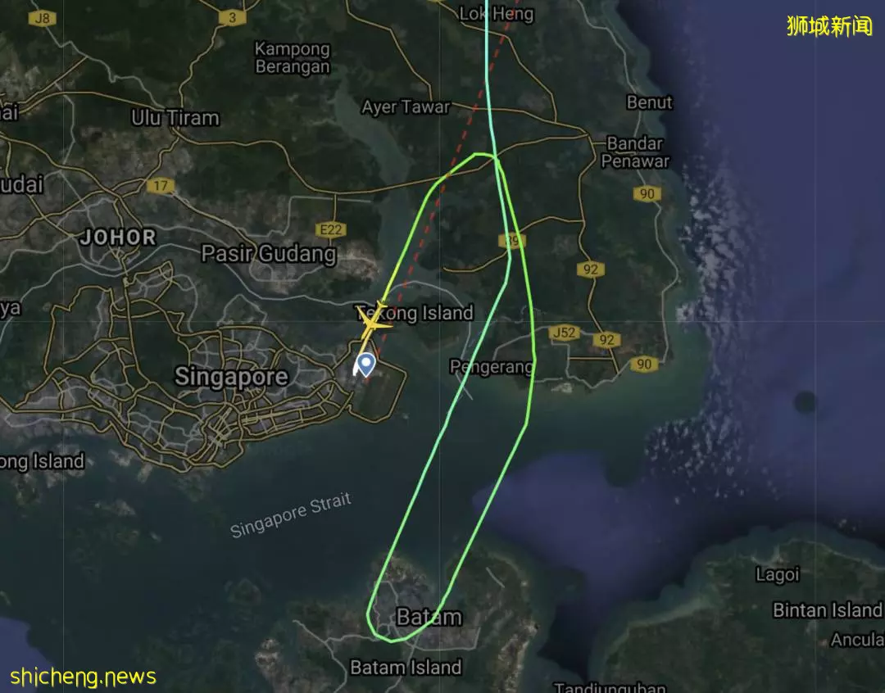Viewport: 885px width, 693px height.
Task: Click the JOHOR label
Action: (x=118, y=237)
